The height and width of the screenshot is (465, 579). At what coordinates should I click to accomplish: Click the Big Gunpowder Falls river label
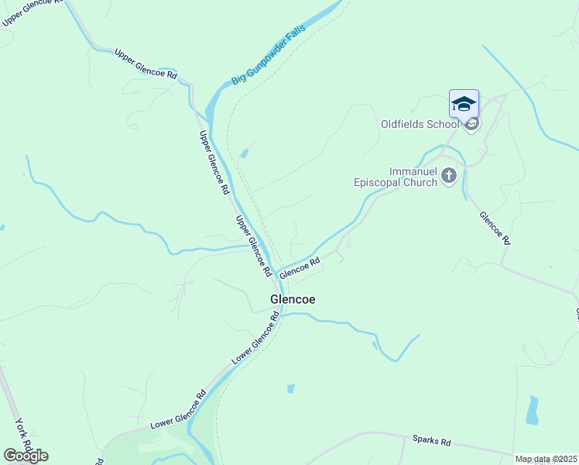pyautogui.click(x=269, y=54)
